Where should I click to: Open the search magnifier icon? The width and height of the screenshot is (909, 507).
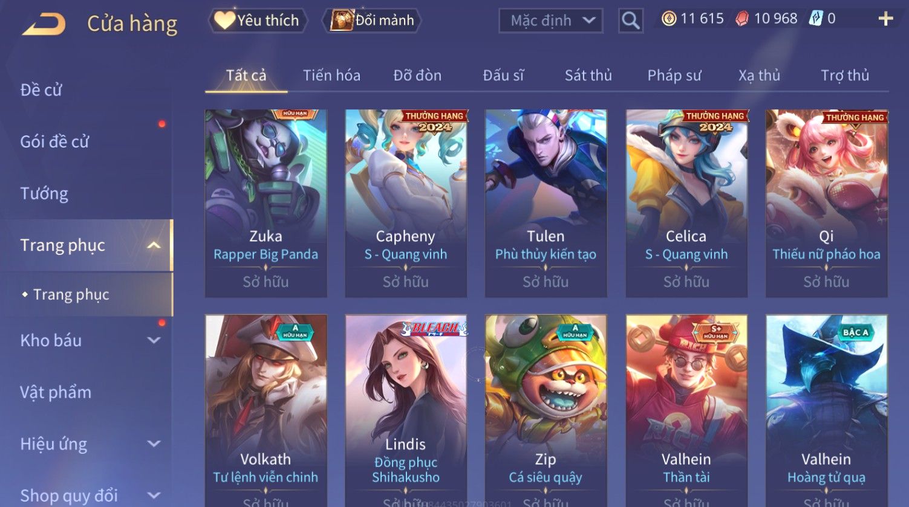[x=630, y=21]
